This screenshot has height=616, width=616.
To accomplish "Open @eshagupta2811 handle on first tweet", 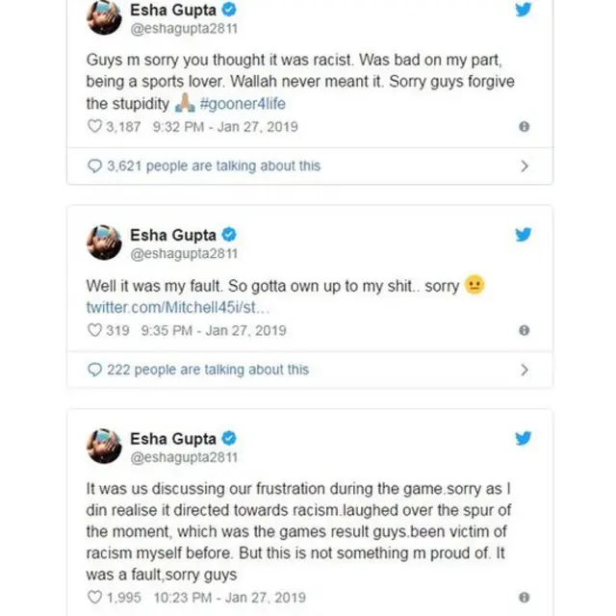I will (184, 31).
